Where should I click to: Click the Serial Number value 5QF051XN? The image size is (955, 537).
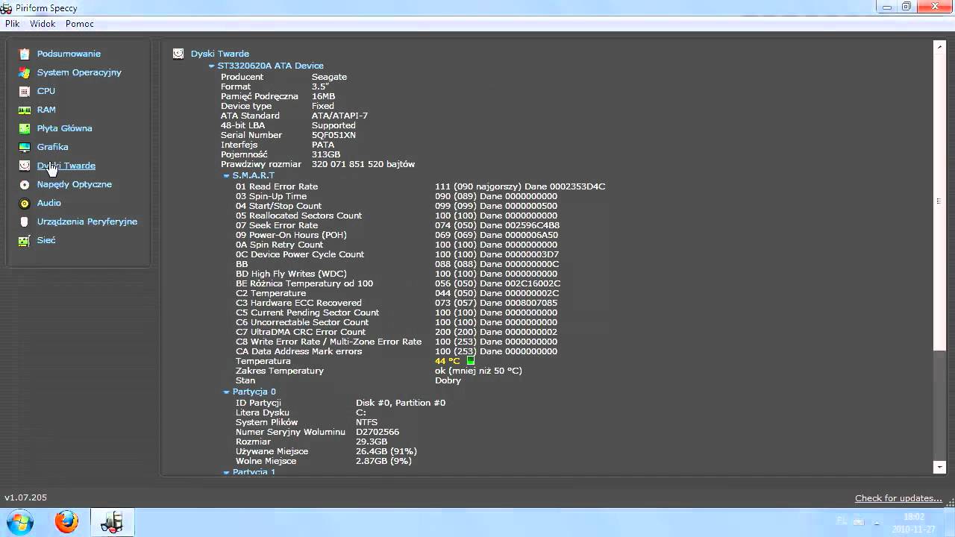click(x=334, y=135)
